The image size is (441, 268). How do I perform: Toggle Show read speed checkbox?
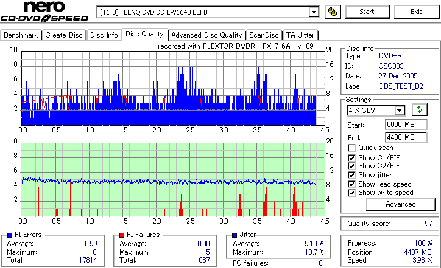[351, 184]
